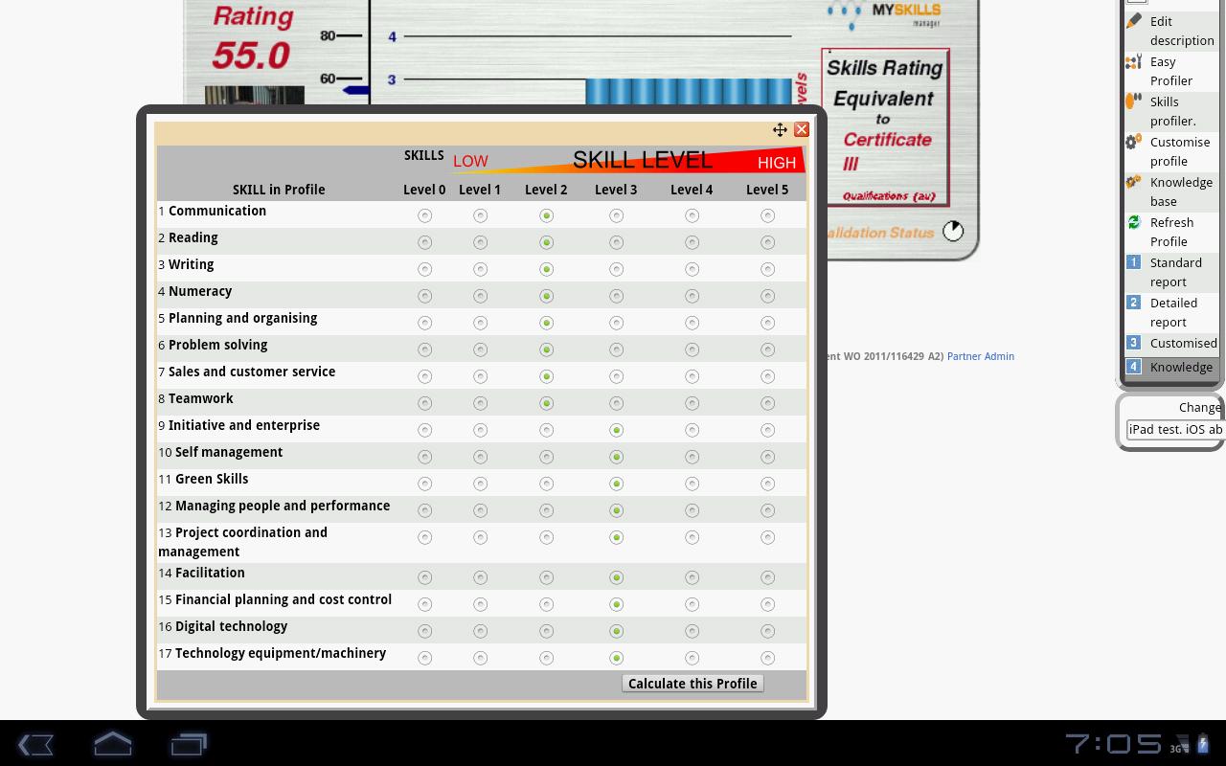The height and width of the screenshot is (766, 1226).
Task: Set Green Skills to Level 0
Action: coord(424,484)
